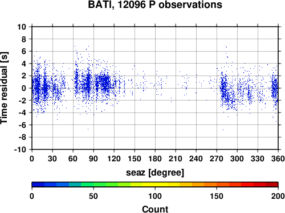The height and width of the screenshot is (213, 285).
Task: Click the x-axis tick label 180
Action: tap(155, 158)
